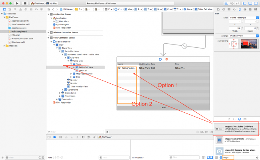Show the Version editor (arrows icon)

pos(238,3)
